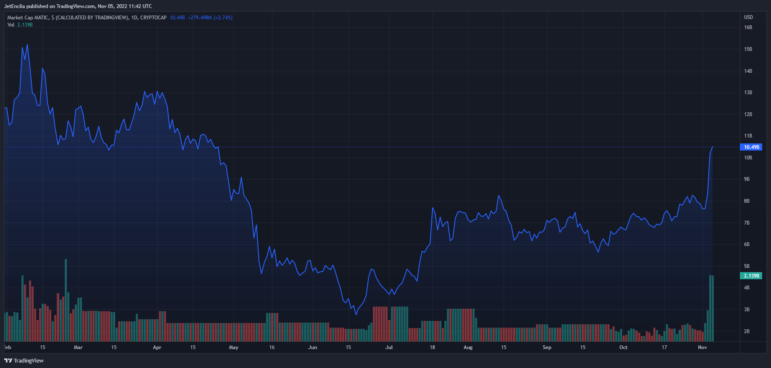Click the 14B price scale label
The width and height of the screenshot is (771, 368).
click(x=748, y=71)
